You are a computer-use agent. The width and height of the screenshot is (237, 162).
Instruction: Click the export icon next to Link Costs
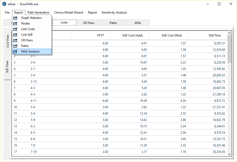pyautogui.click(x=16, y=29)
